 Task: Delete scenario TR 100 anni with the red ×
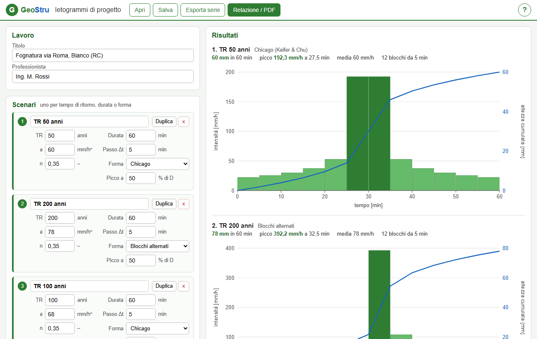(183, 286)
